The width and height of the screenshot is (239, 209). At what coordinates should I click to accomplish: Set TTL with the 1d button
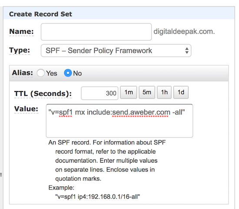181,92
